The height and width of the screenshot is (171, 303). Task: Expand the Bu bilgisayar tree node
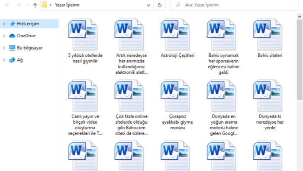pos(4,48)
